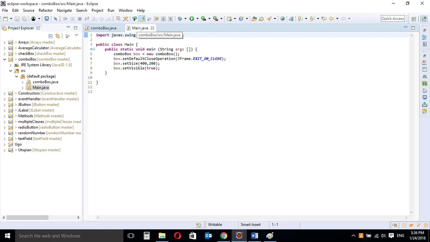Run the program with green play icon
This screenshot has width=430, height=242.
point(191,18)
